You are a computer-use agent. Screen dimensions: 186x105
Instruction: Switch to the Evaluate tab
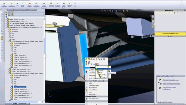[23, 10]
